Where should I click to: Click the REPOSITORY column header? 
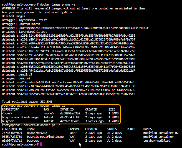click(10, 110)
